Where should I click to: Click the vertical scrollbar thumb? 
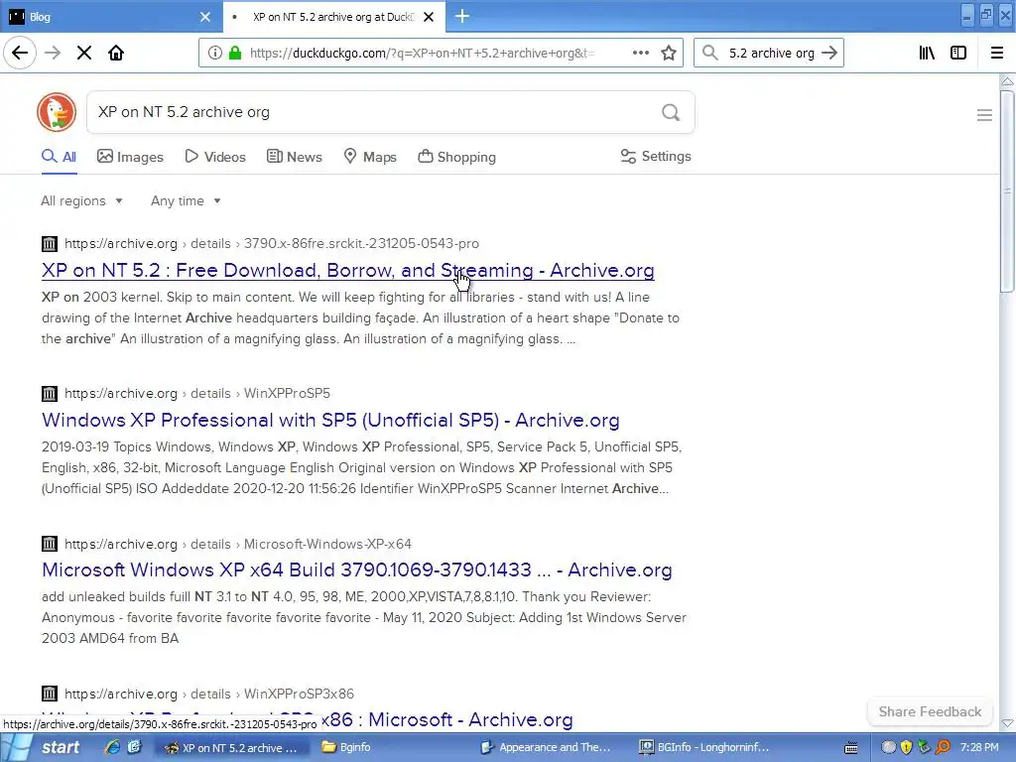pyautogui.click(x=1006, y=191)
